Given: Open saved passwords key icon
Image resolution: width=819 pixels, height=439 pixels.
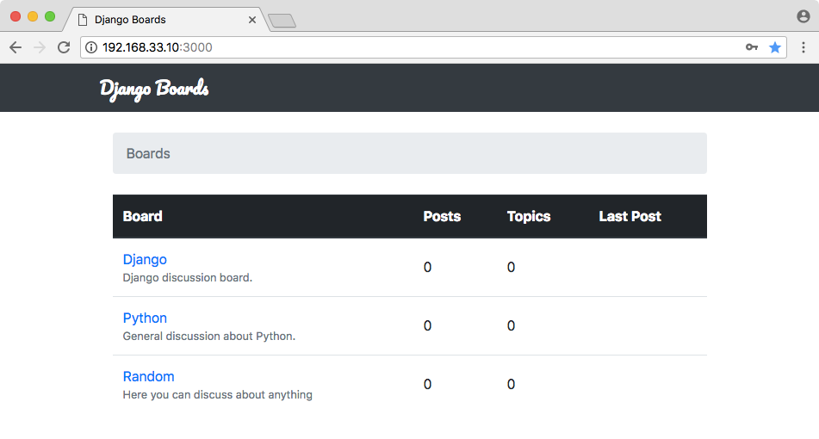Looking at the screenshot, I should click(x=752, y=47).
